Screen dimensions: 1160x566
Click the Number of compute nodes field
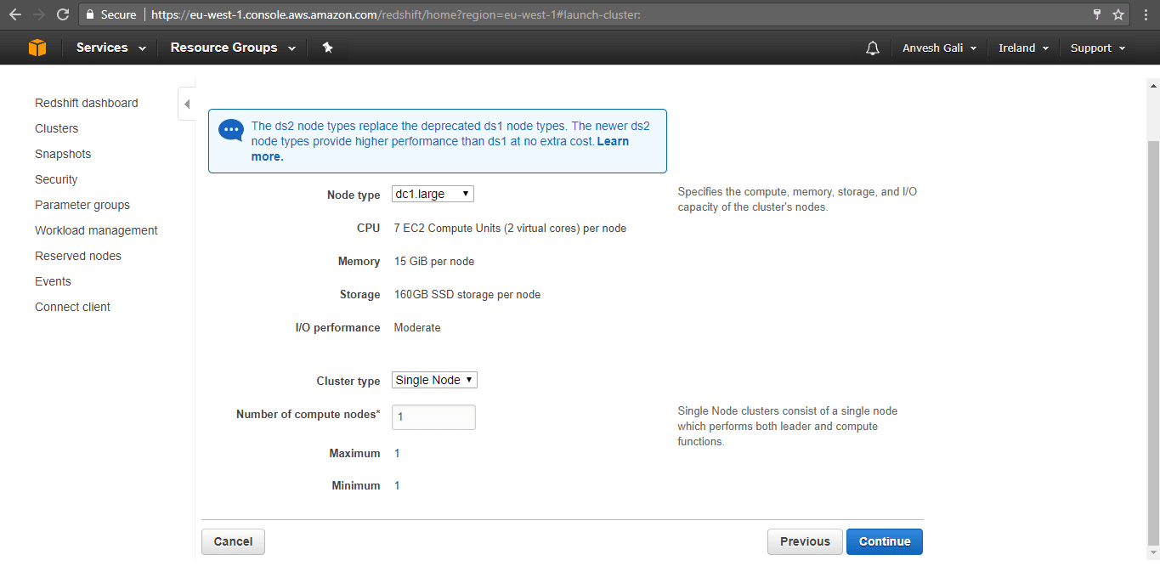(433, 417)
